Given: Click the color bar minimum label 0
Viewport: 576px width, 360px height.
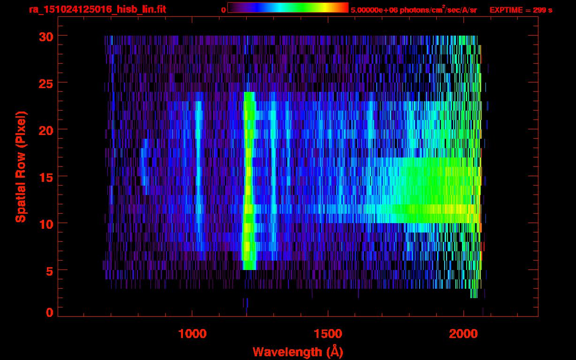Looking at the screenshot, I should click(223, 10).
